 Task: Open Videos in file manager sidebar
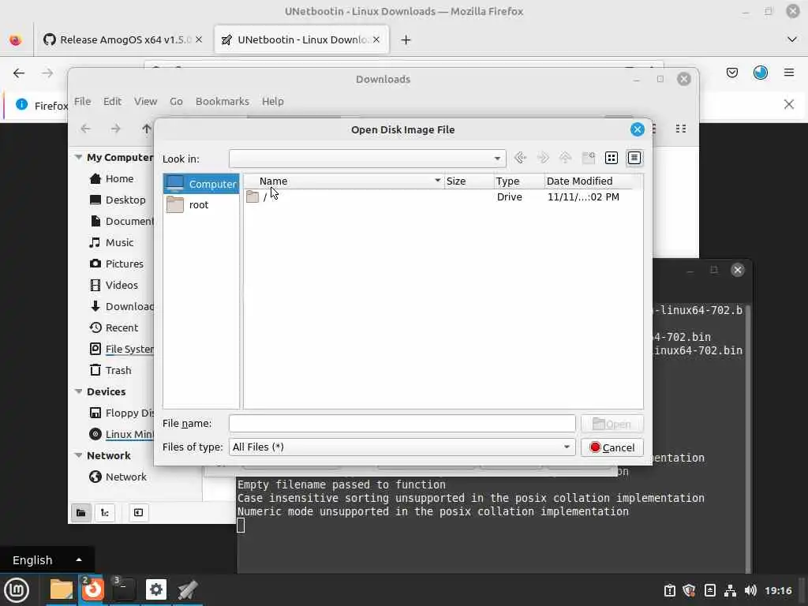pyautogui.click(x=114, y=285)
